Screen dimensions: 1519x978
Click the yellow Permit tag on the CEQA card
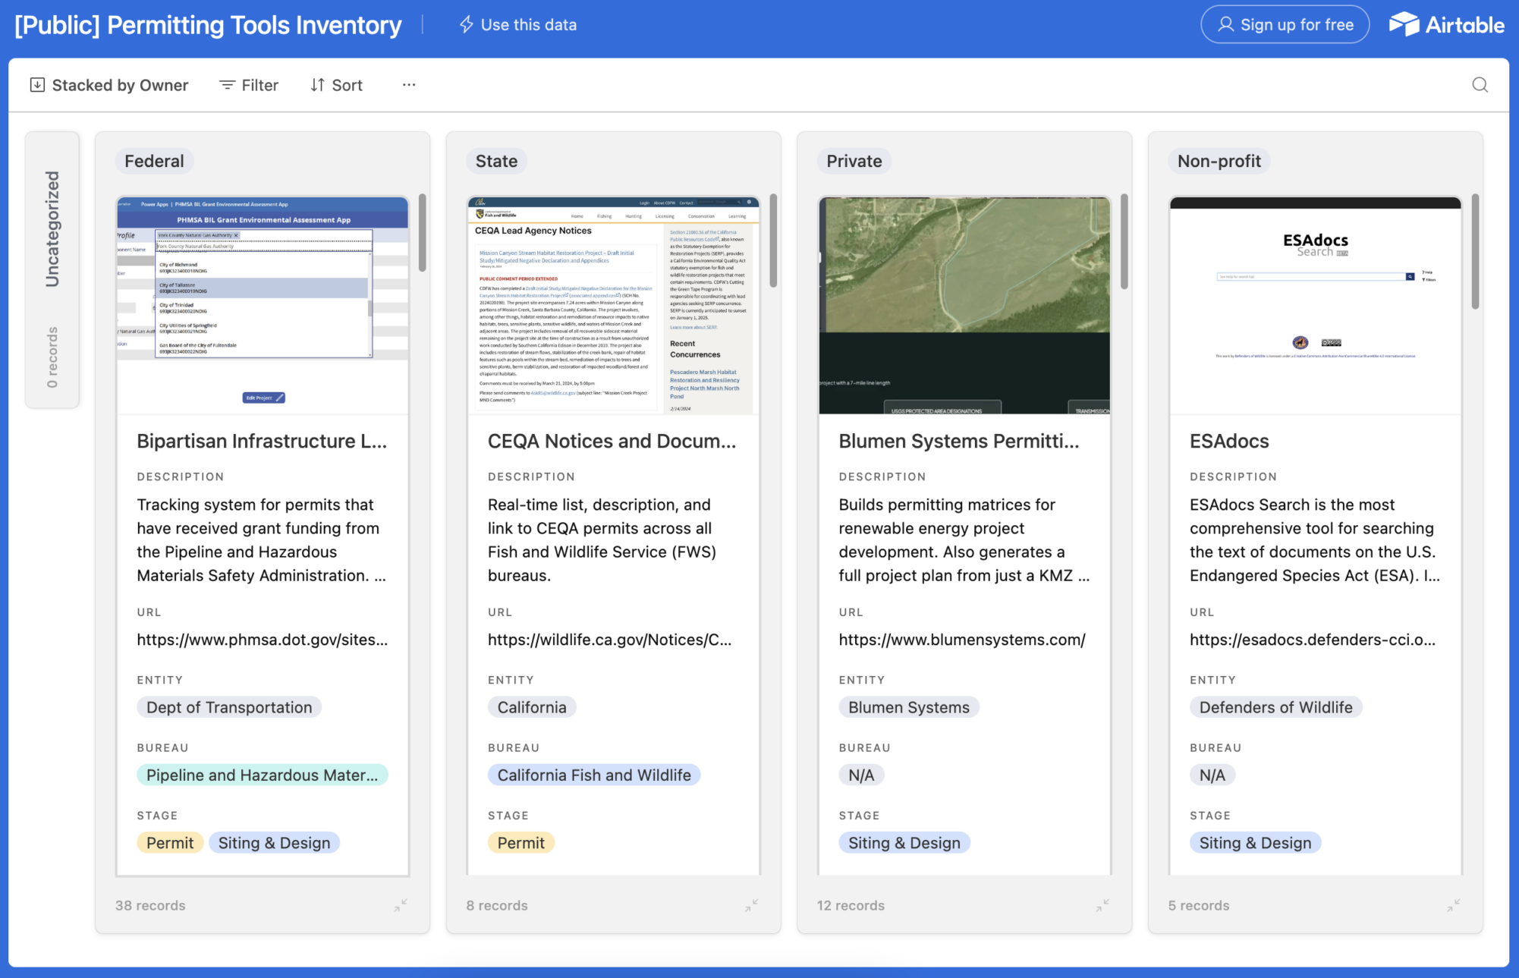coord(520,843)
